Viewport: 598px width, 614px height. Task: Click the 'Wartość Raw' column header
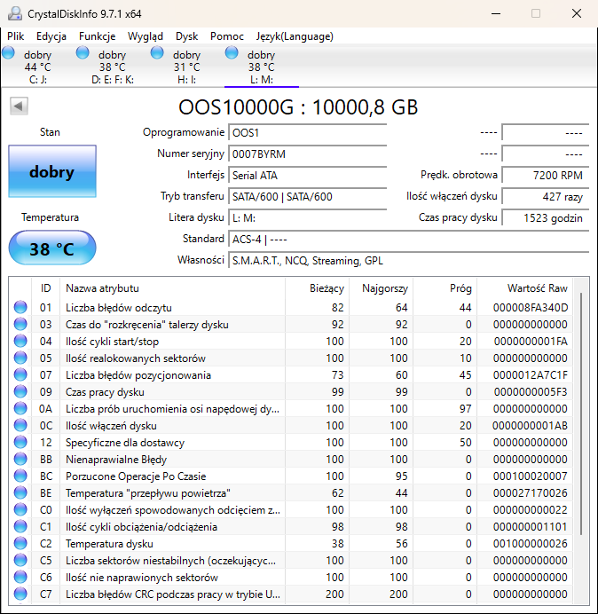[537, 288]
